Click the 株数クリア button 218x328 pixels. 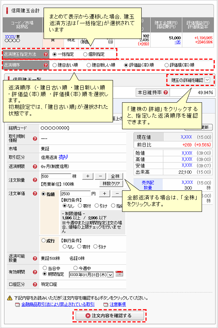coord(110,183)
